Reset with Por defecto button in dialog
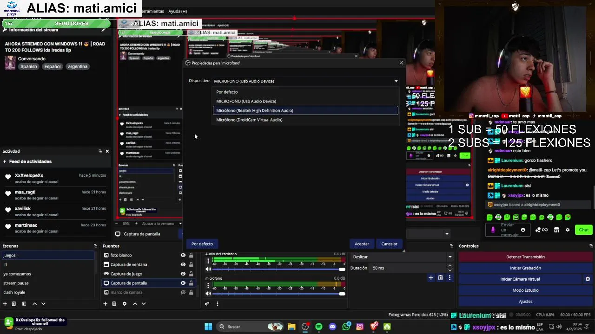 click(202, 244)
